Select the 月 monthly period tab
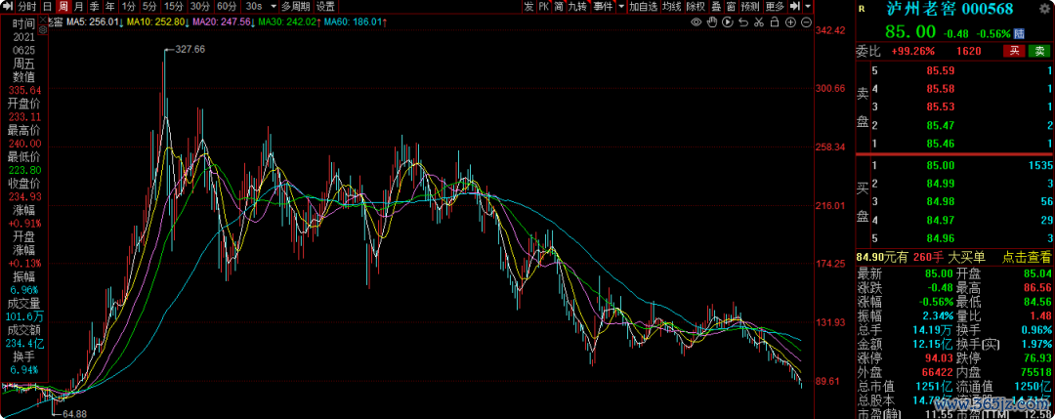Image resolution: width=1055 pixels, height=419 pixels. click(x=79, y=7)
